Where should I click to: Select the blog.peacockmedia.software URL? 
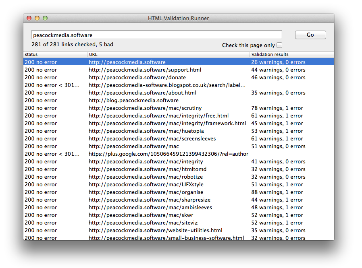(134, 100)
